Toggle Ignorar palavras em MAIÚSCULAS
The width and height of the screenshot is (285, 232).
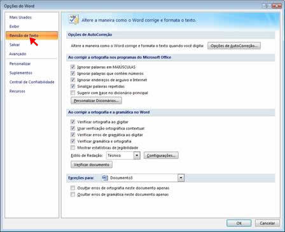(73, 67)
